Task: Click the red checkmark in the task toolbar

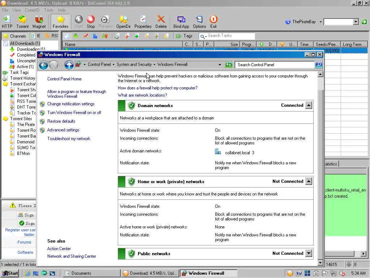Action: 86,36
